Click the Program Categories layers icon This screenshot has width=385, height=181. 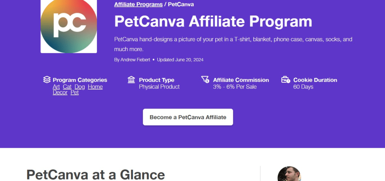[47, 80]
